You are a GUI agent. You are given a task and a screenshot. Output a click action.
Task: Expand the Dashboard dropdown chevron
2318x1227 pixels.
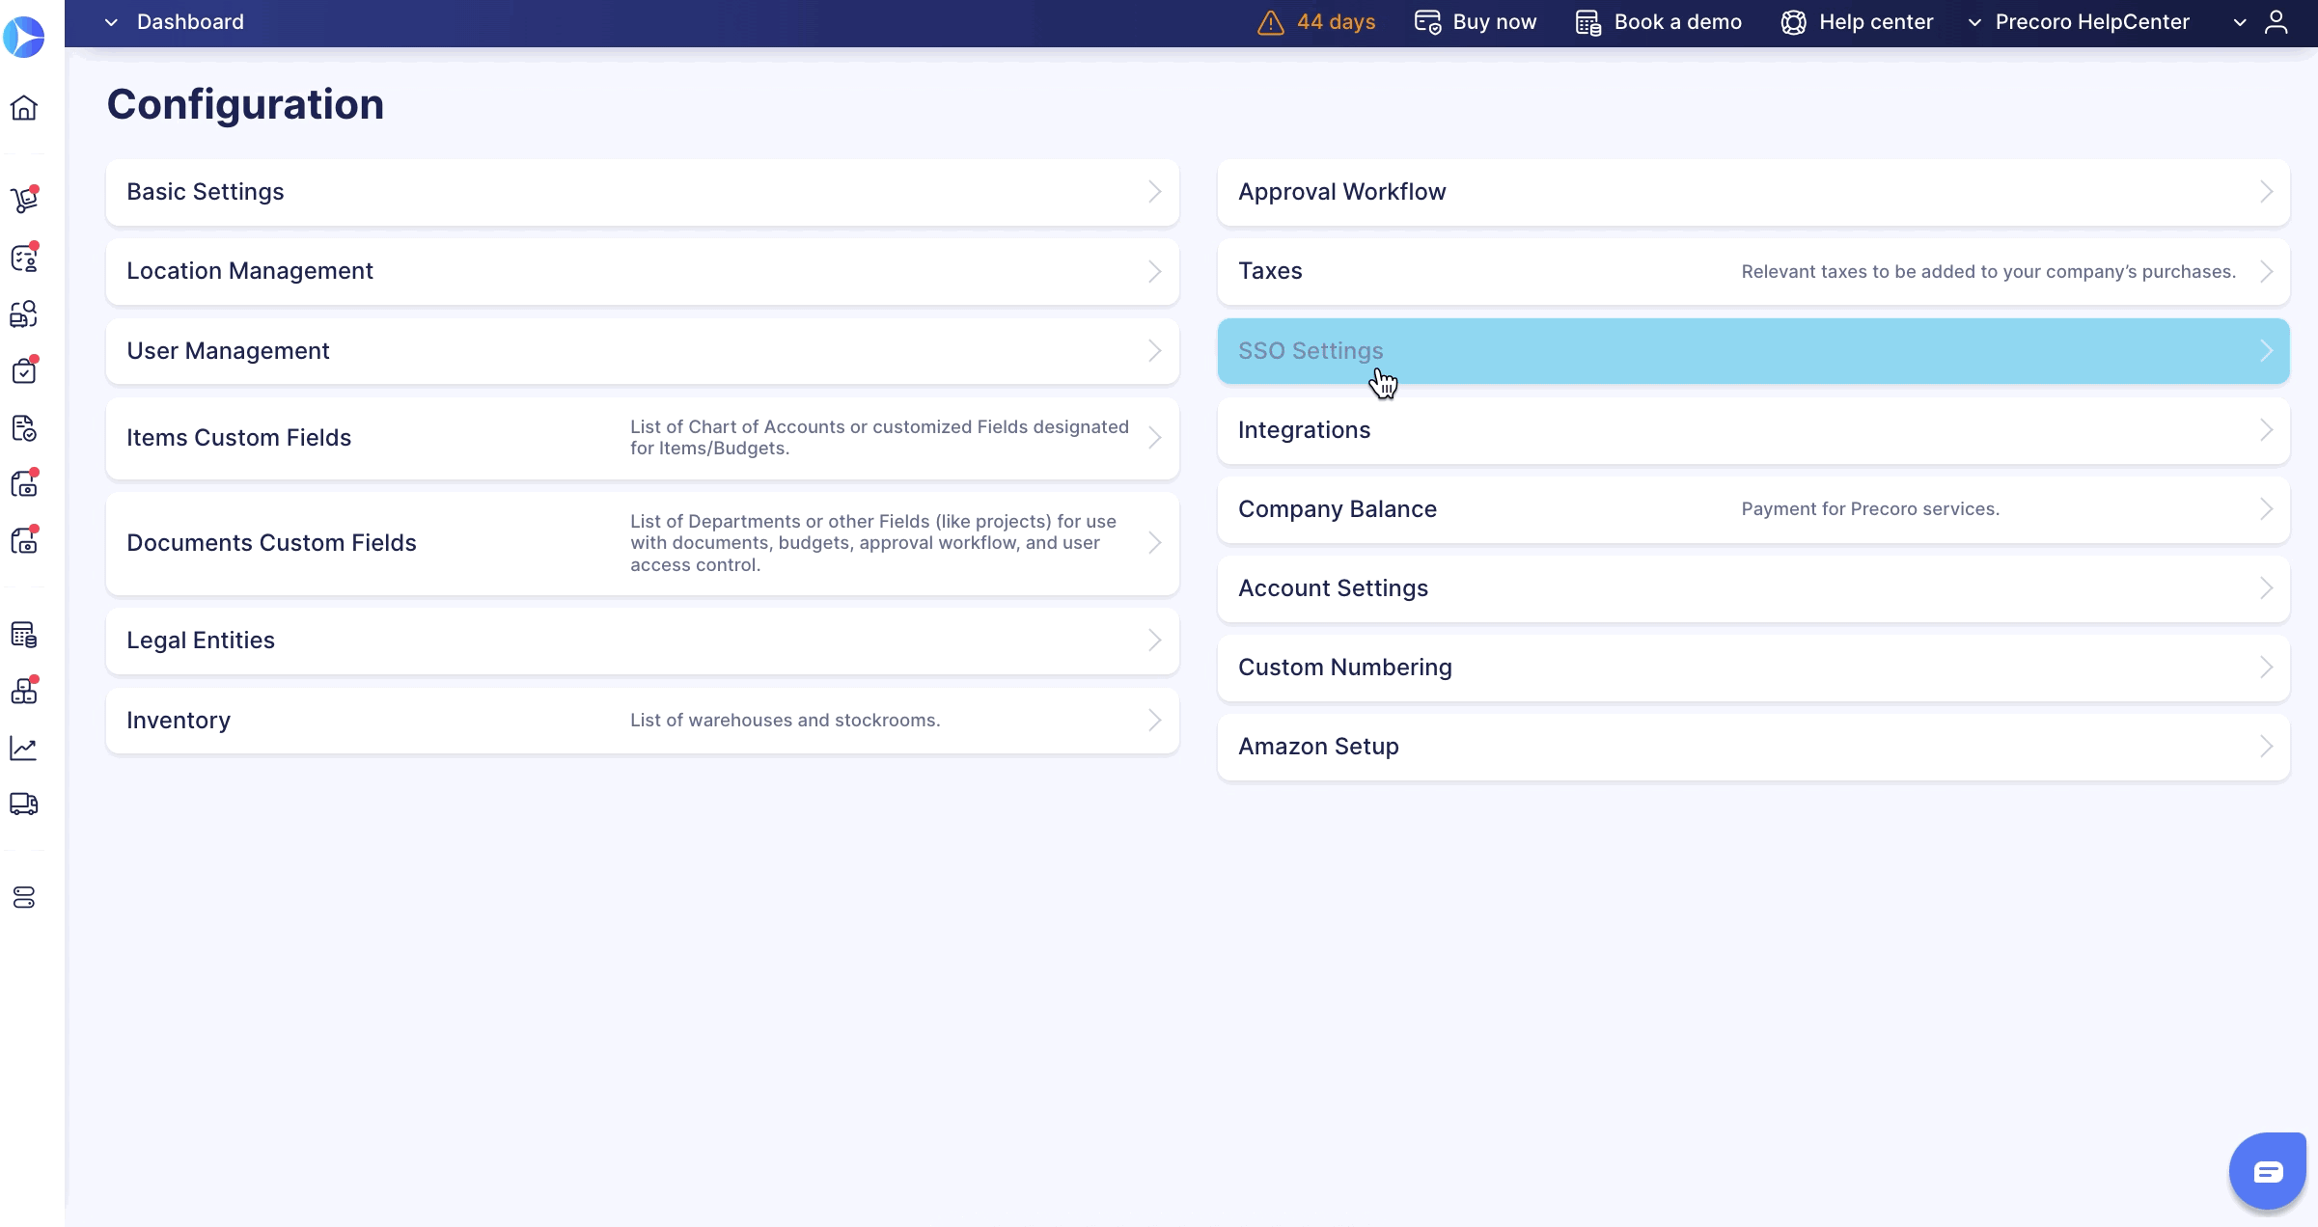111,22
